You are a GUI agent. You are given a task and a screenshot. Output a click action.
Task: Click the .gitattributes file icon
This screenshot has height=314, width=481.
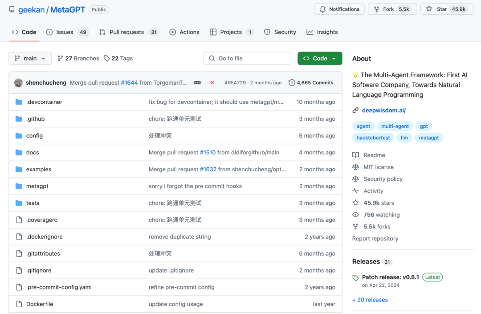point(19,253)
